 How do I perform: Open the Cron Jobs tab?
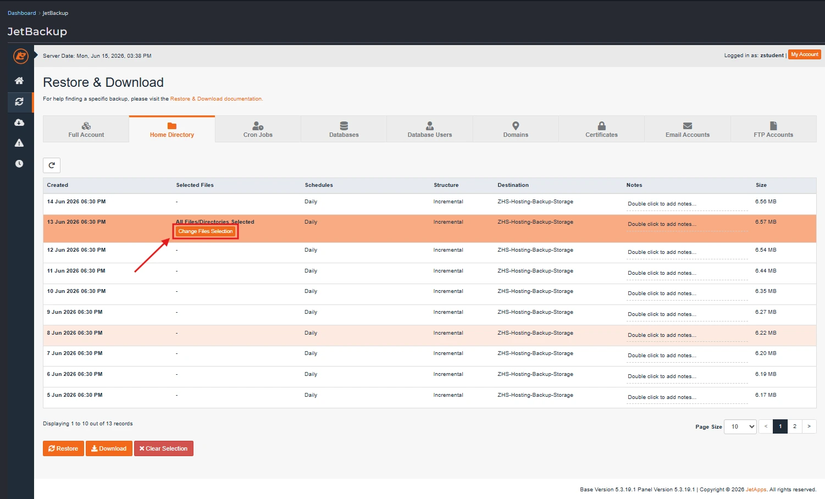pyautogui.click(x=258, y=129)
